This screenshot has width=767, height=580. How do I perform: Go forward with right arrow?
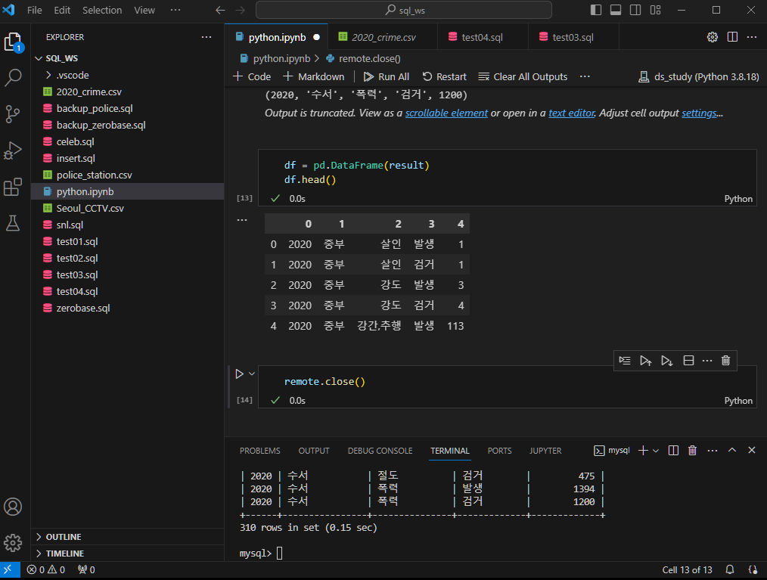pos(241,10)
